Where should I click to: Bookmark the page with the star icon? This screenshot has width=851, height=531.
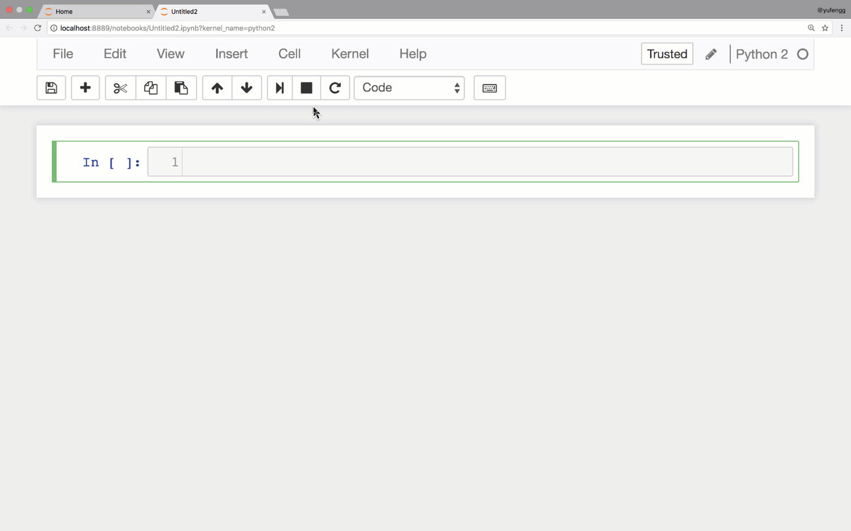825,28
